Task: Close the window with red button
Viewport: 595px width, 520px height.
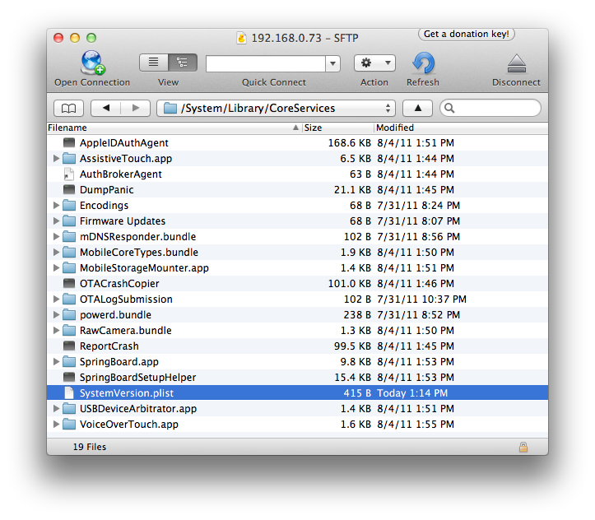Action: coord(58,38)
